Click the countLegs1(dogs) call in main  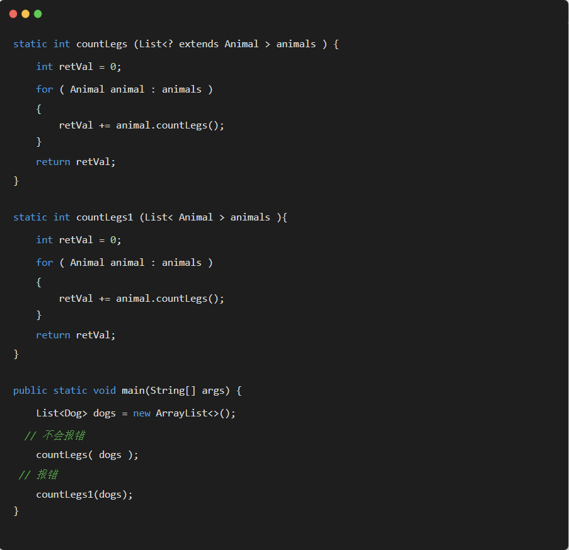[x=84, y=495]
